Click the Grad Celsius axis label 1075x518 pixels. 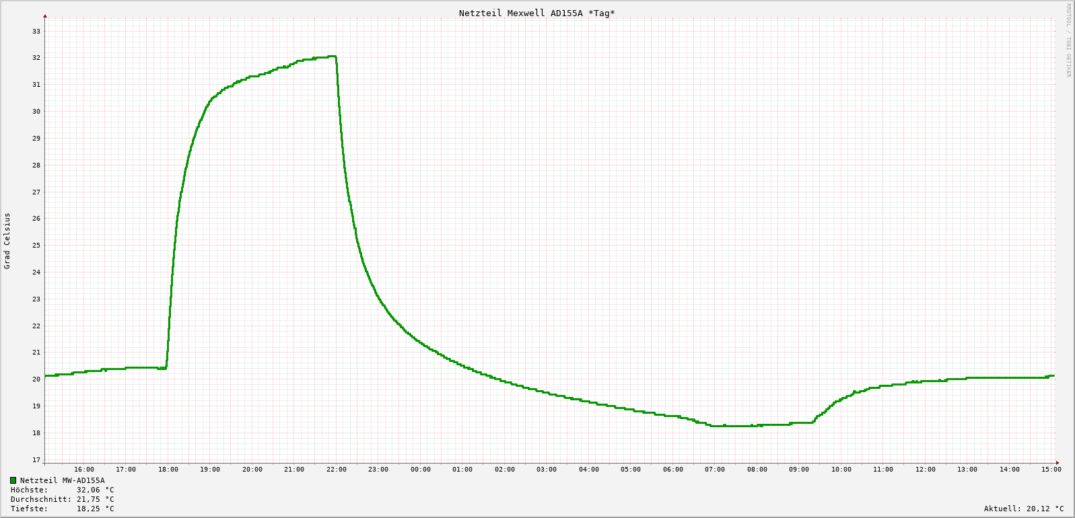pos(7,241)
